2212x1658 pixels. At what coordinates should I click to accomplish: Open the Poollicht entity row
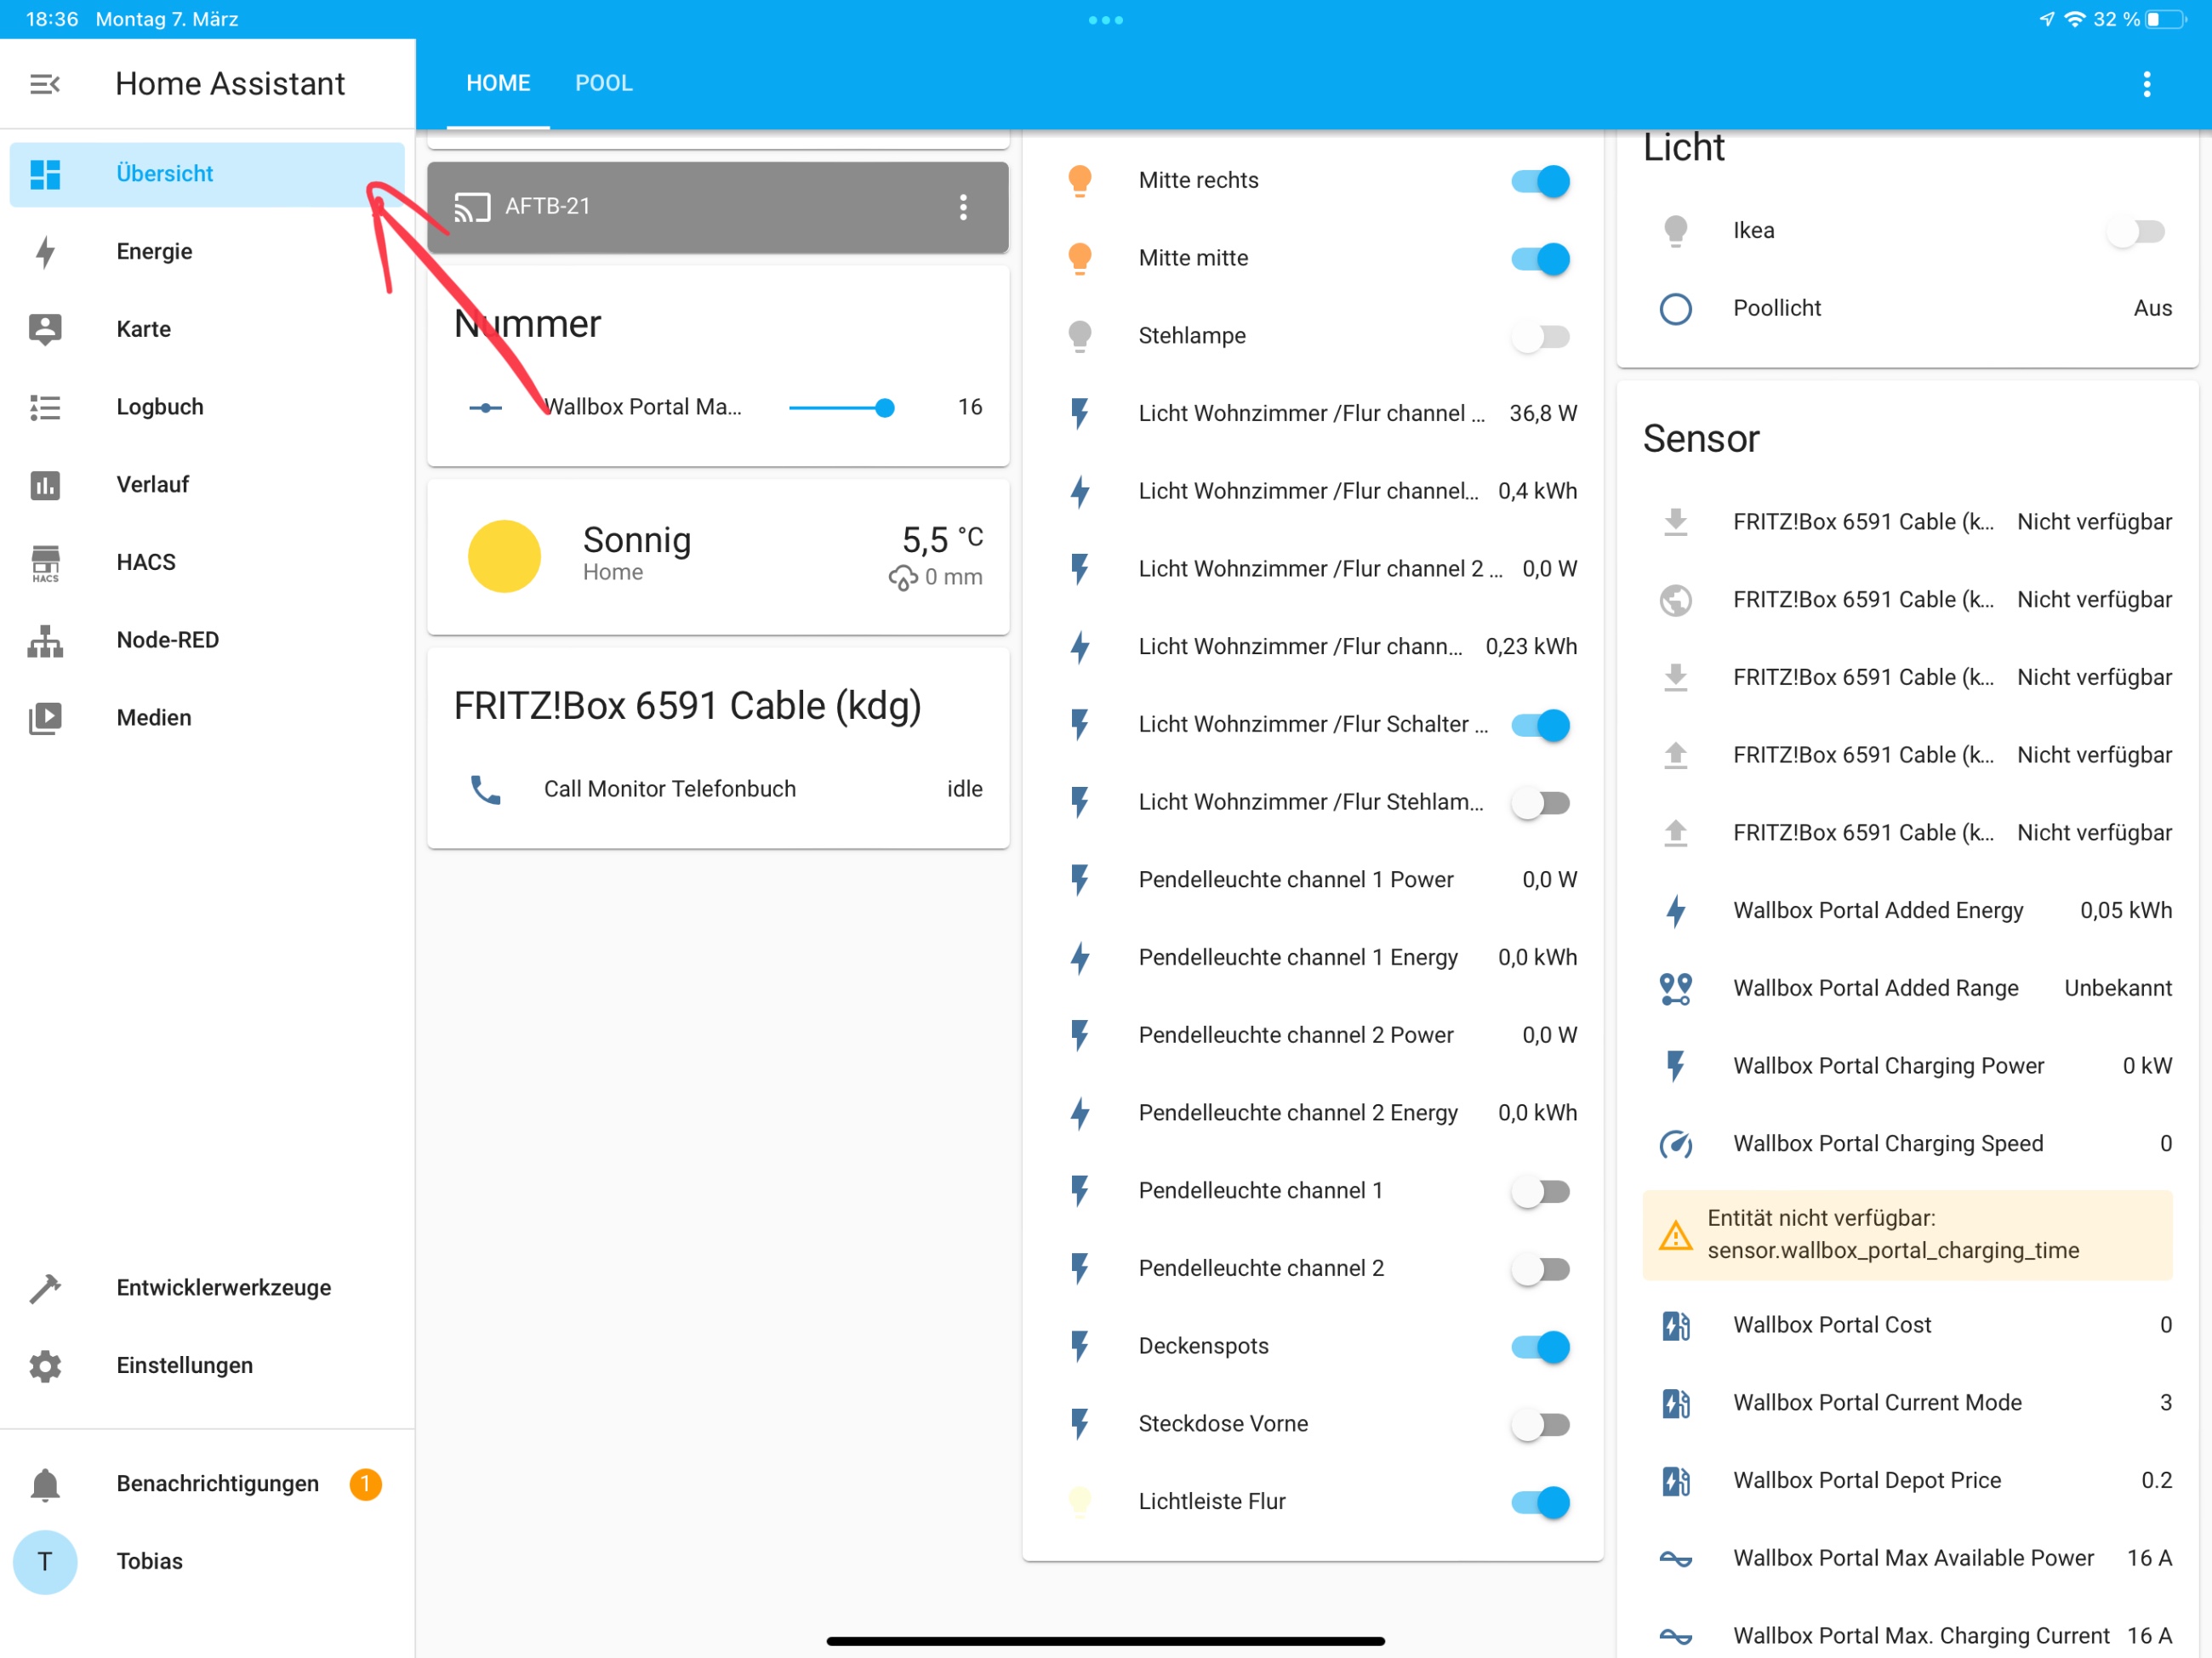pos(1908,309)
